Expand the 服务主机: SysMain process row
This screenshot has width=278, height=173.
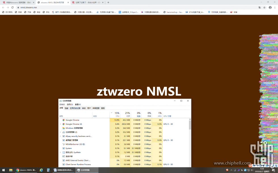[x=60, y=152]
